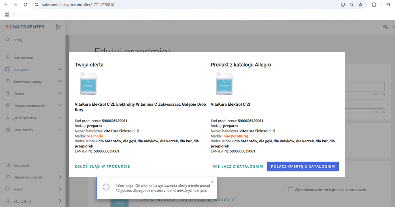Open Moja sprzedaż in the sidebar
Screen dimensions: 395x207
click(23, 58)
